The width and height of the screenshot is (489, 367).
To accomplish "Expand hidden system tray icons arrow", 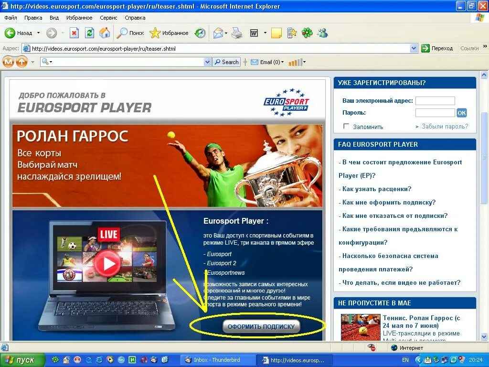I will 418,360.
